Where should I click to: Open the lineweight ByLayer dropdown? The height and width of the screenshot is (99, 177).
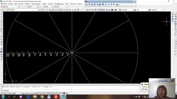46,7
